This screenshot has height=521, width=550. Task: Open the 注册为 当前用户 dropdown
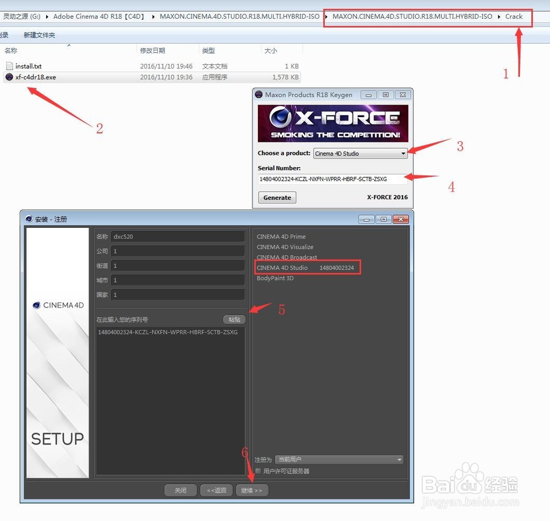point(339,459)
